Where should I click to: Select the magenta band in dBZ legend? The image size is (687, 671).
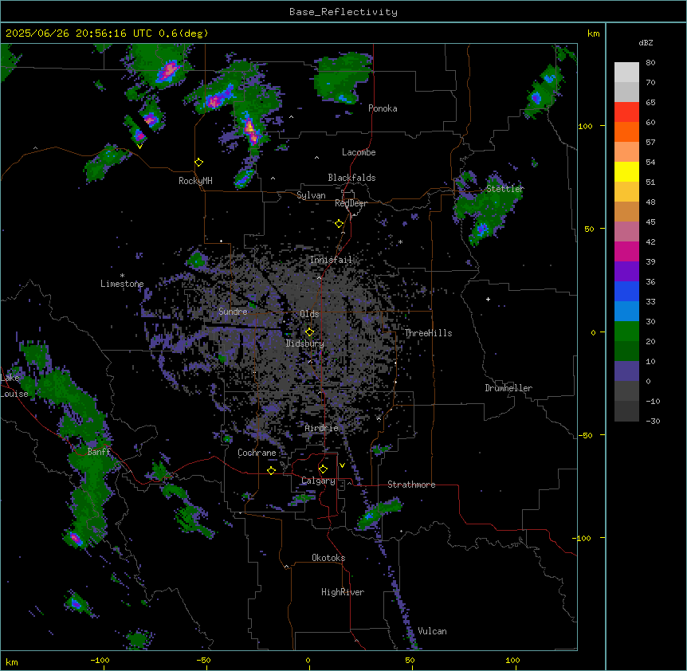pyautogui.click(x=626, y=251)
